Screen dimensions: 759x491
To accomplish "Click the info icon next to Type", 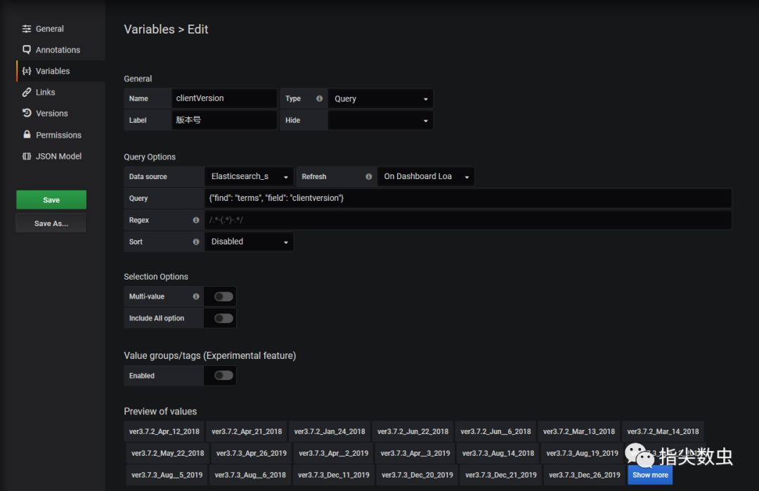I will (x=319, y=99).
